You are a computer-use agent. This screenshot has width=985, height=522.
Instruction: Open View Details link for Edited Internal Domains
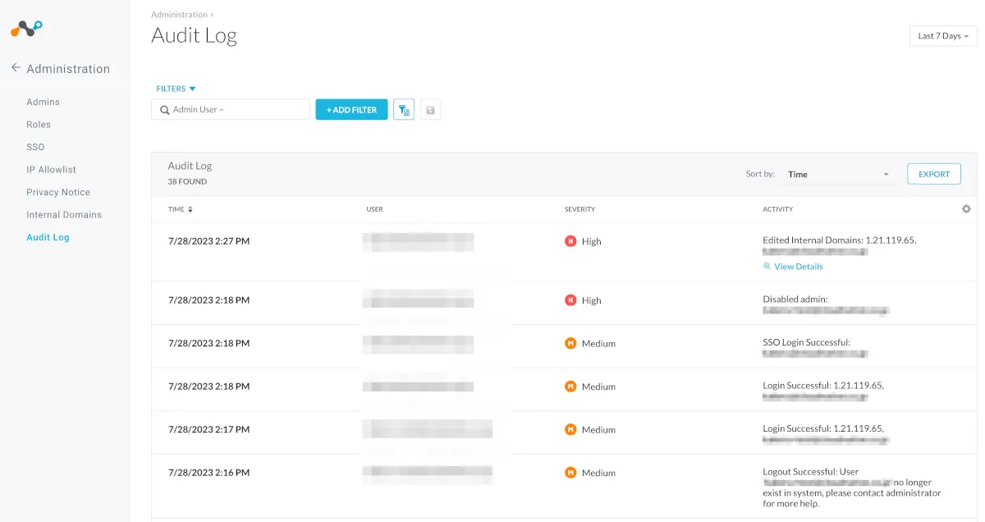click(x=797, y=267)
